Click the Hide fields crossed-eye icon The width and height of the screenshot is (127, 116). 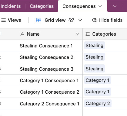tap(95, 20)
